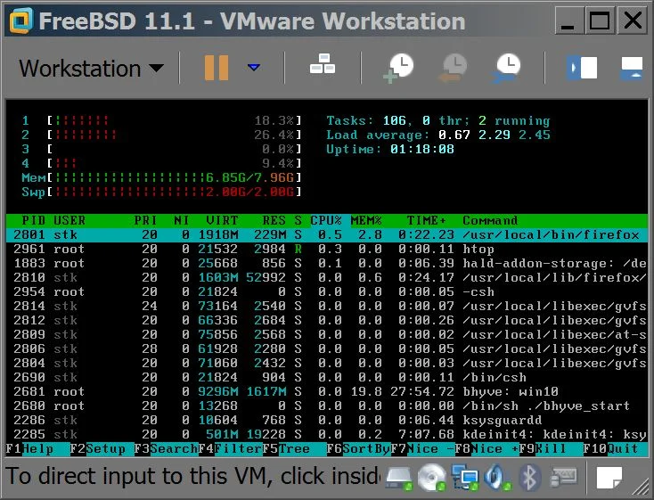Image resolution: width=654 pixels, height=500 pixels.
Task: Sort by the TIME+ column header
Action: [426, 220]
